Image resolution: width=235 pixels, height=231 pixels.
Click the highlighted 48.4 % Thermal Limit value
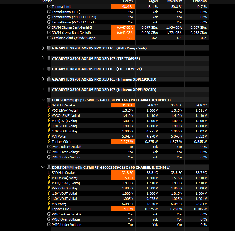coord(123,7)
